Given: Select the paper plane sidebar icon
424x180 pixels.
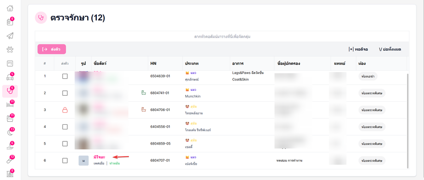Looking at the screenshot, I should [x=10, y=36].
